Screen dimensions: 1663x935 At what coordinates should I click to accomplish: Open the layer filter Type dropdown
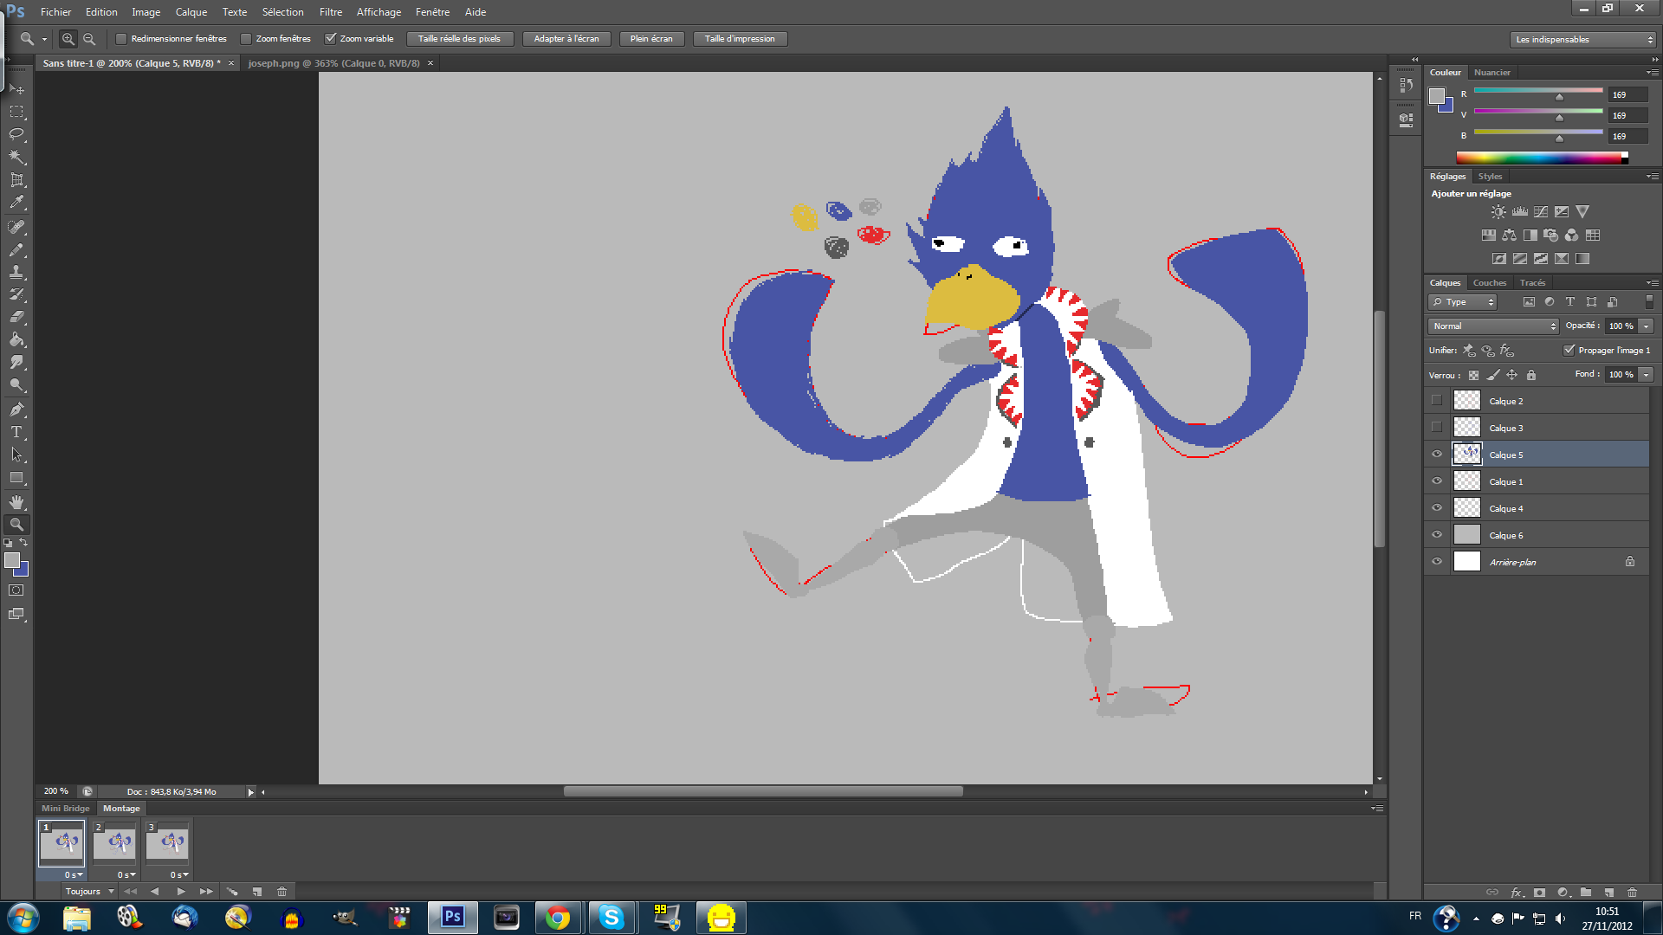(1462, 302)
